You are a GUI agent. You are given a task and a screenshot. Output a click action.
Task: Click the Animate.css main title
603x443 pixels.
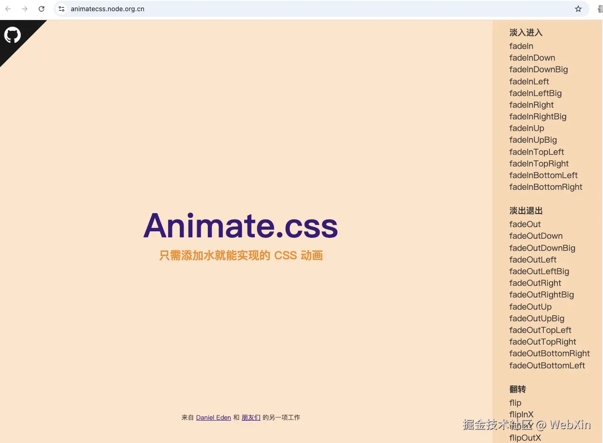(x=240, y=226)
